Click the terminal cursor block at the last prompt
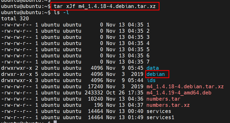Viewport: 230px width, 123px height. tap(55, 122)
